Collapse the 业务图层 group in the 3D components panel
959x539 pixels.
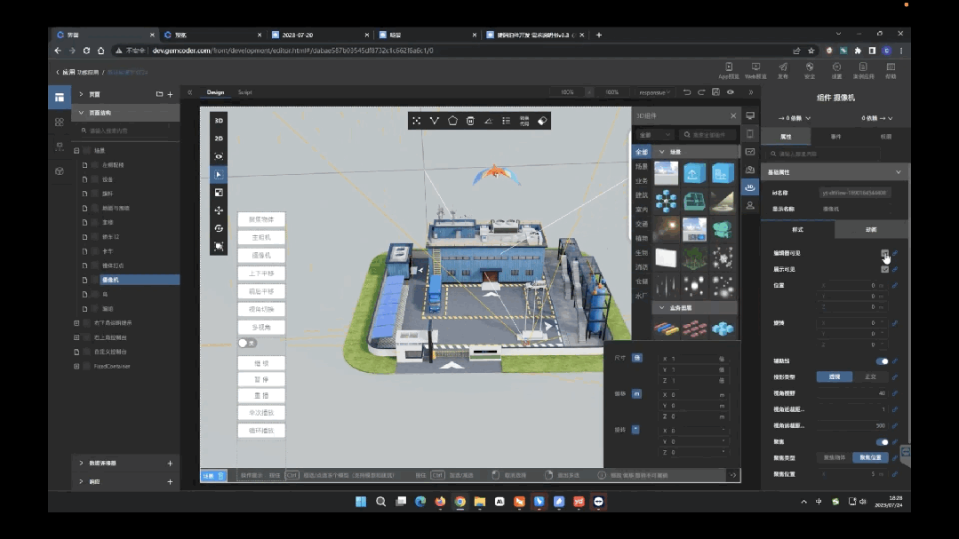662,308
